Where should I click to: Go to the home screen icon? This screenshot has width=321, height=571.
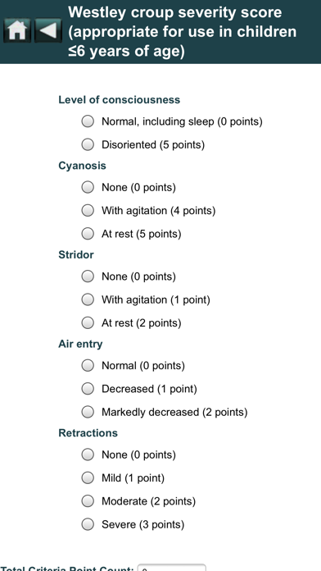pyautogui.click(x=16, y=30)
